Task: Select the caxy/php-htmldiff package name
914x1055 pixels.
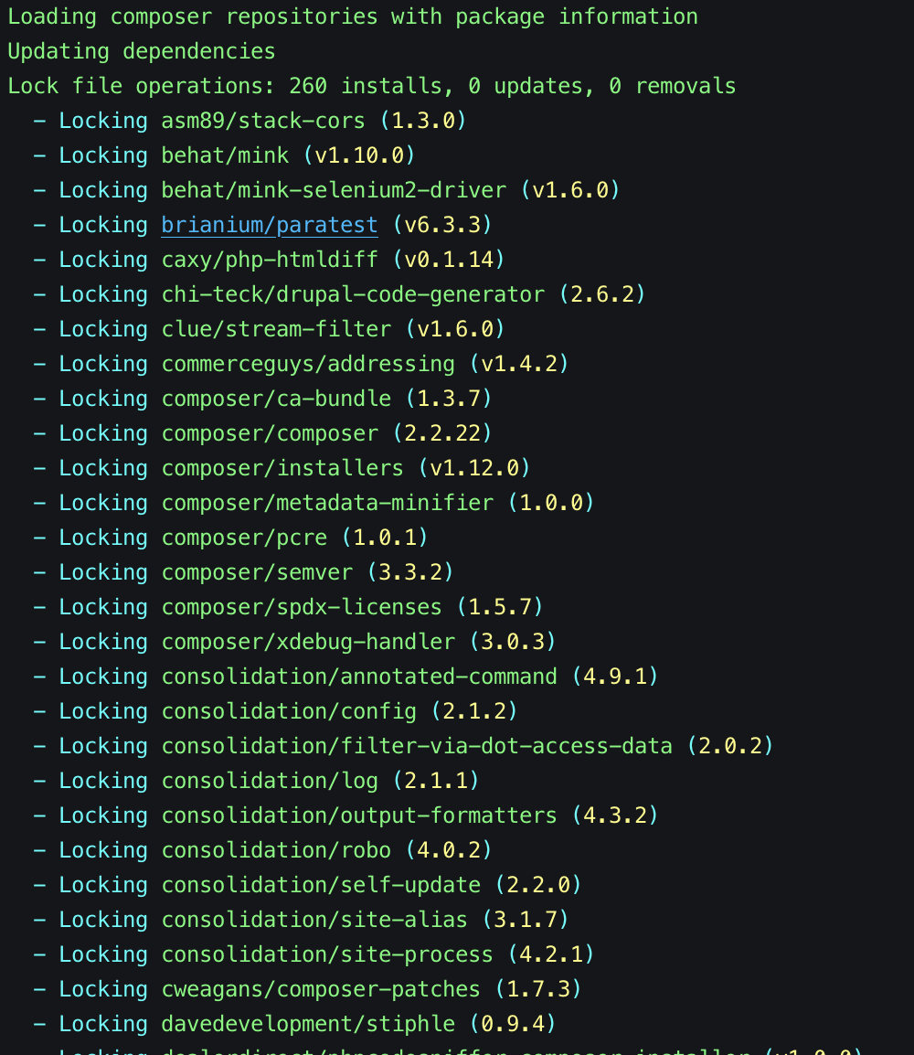Action: [x=269, y=259]
